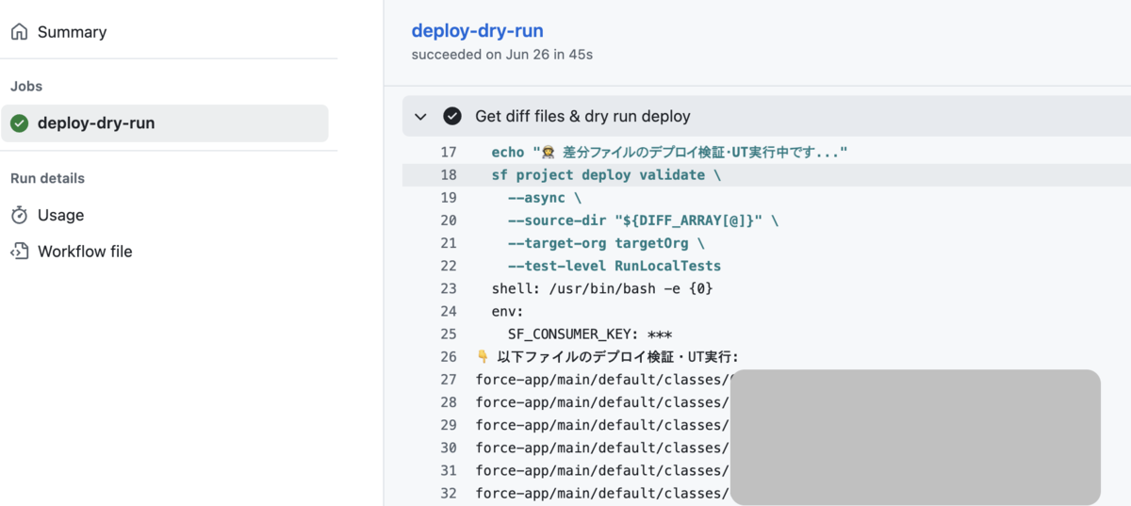This screenshot has height=506, width=1131.
Task: Click log line number 17
Action: click(x=449, y=152)
